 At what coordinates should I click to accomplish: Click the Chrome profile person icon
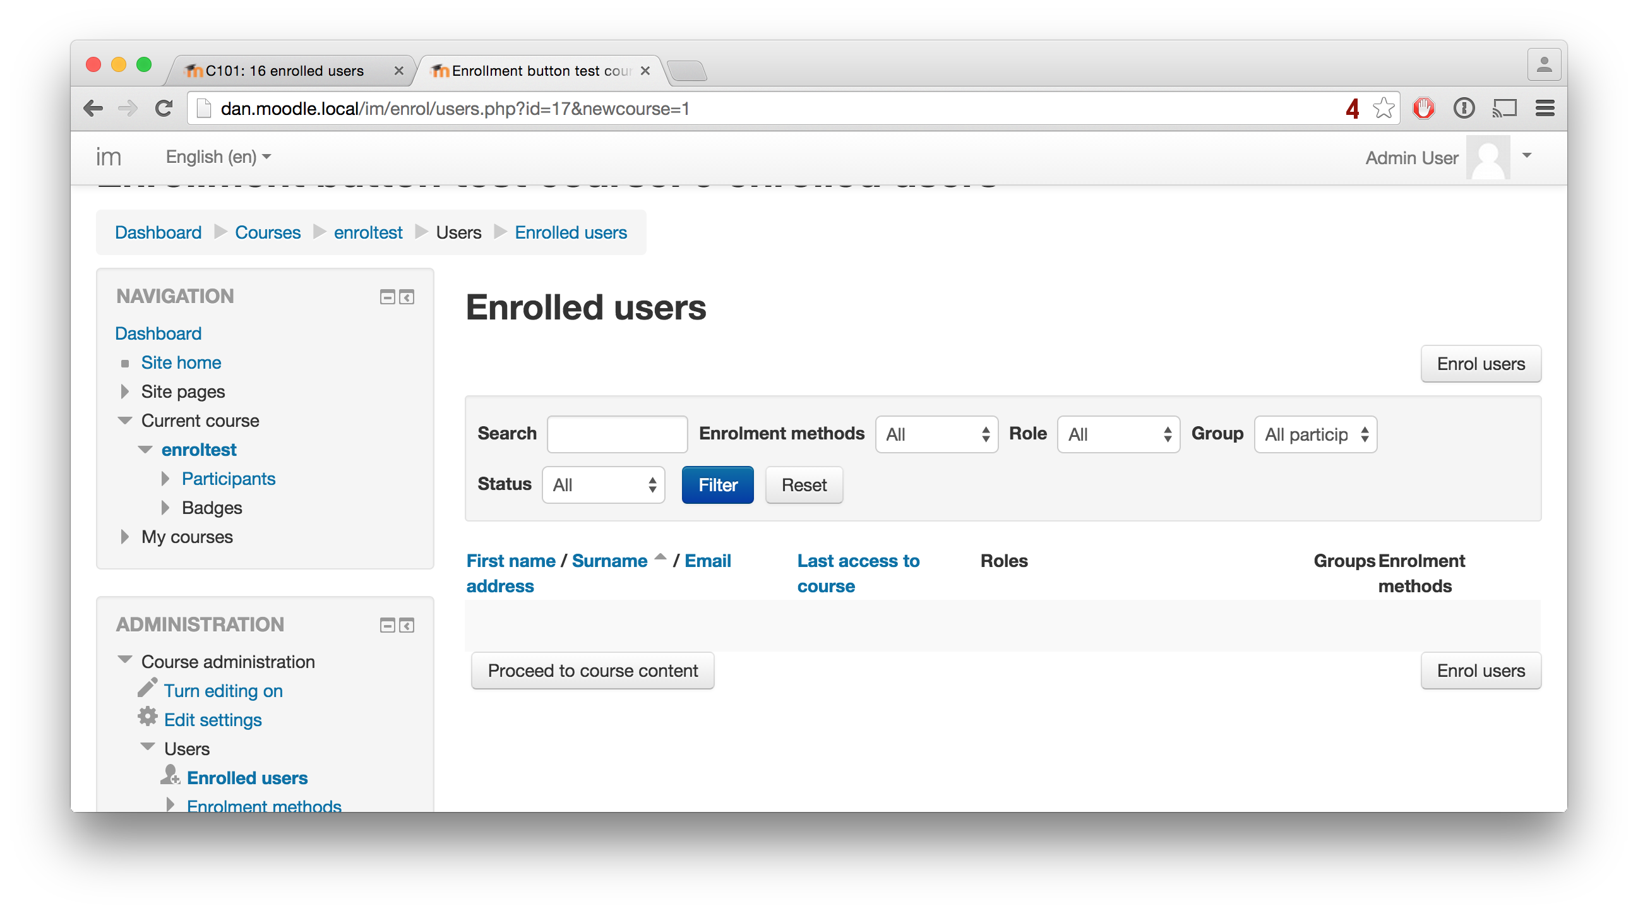coord(1543,65)
